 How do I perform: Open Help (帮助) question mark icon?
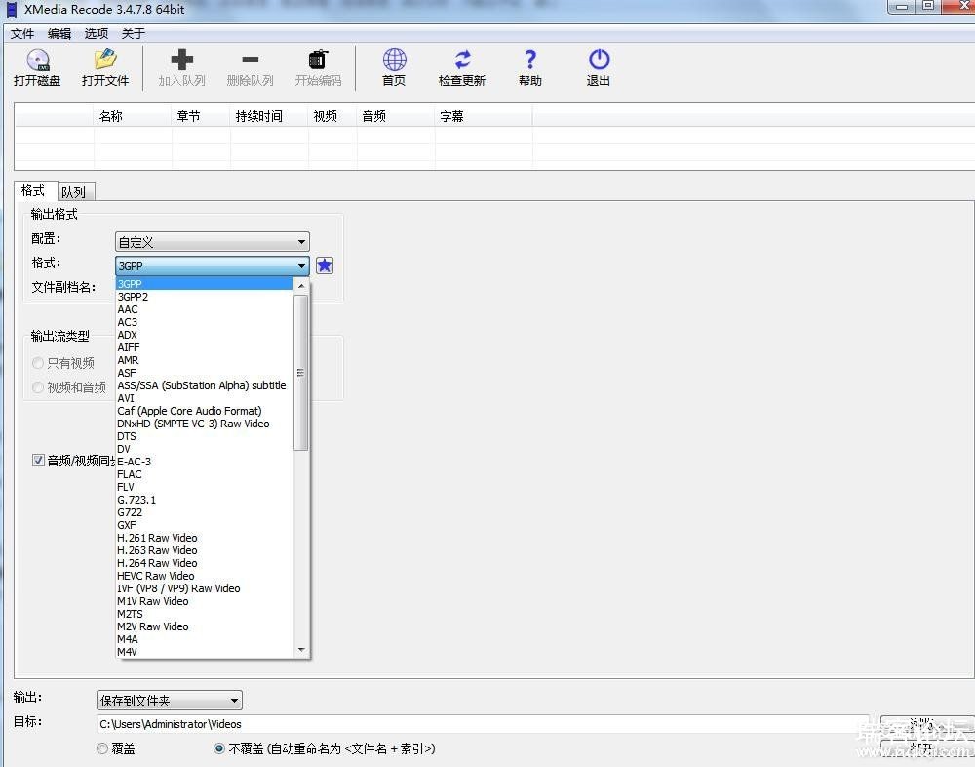[529, 60]
